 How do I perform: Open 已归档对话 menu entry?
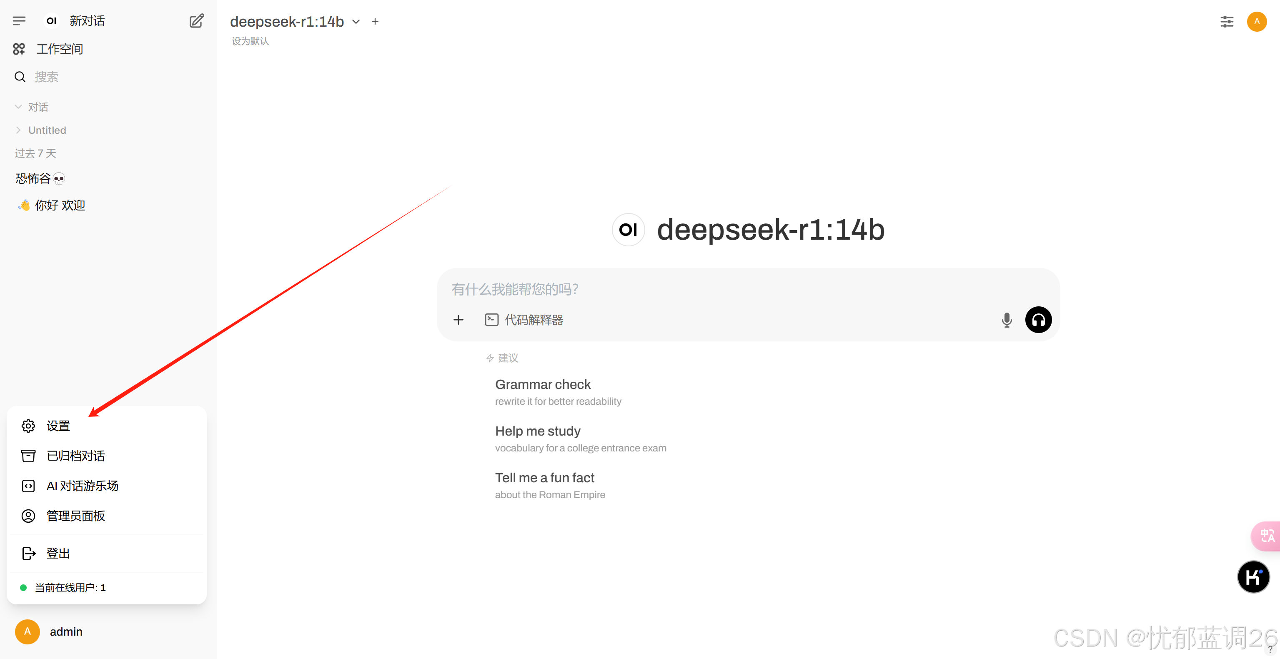[75, 456]
